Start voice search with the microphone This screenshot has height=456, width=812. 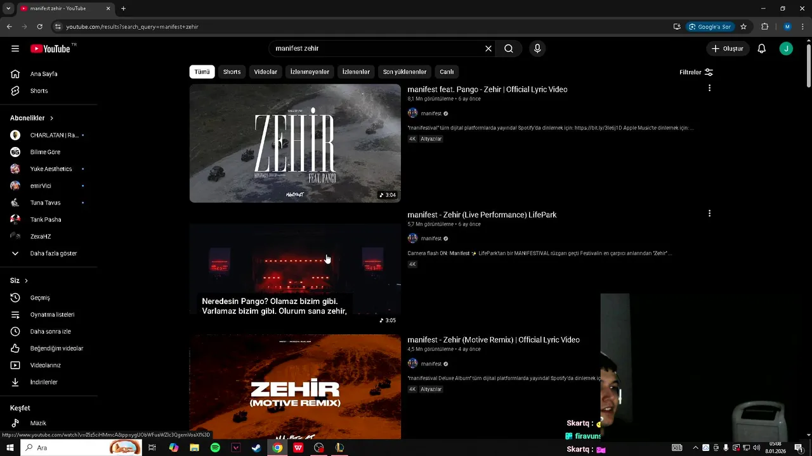click(537, 49)
